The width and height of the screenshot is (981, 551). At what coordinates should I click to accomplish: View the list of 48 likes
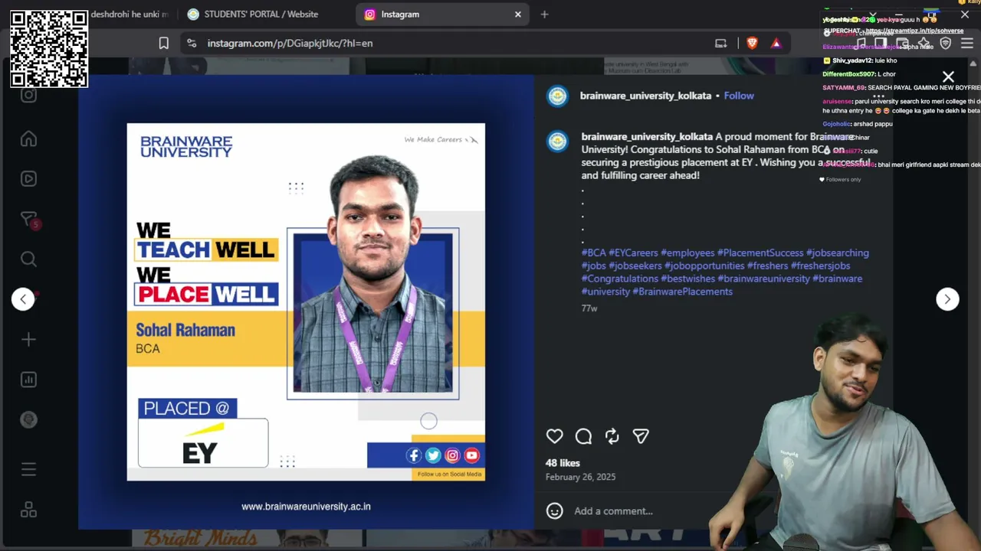click(563, 463)
